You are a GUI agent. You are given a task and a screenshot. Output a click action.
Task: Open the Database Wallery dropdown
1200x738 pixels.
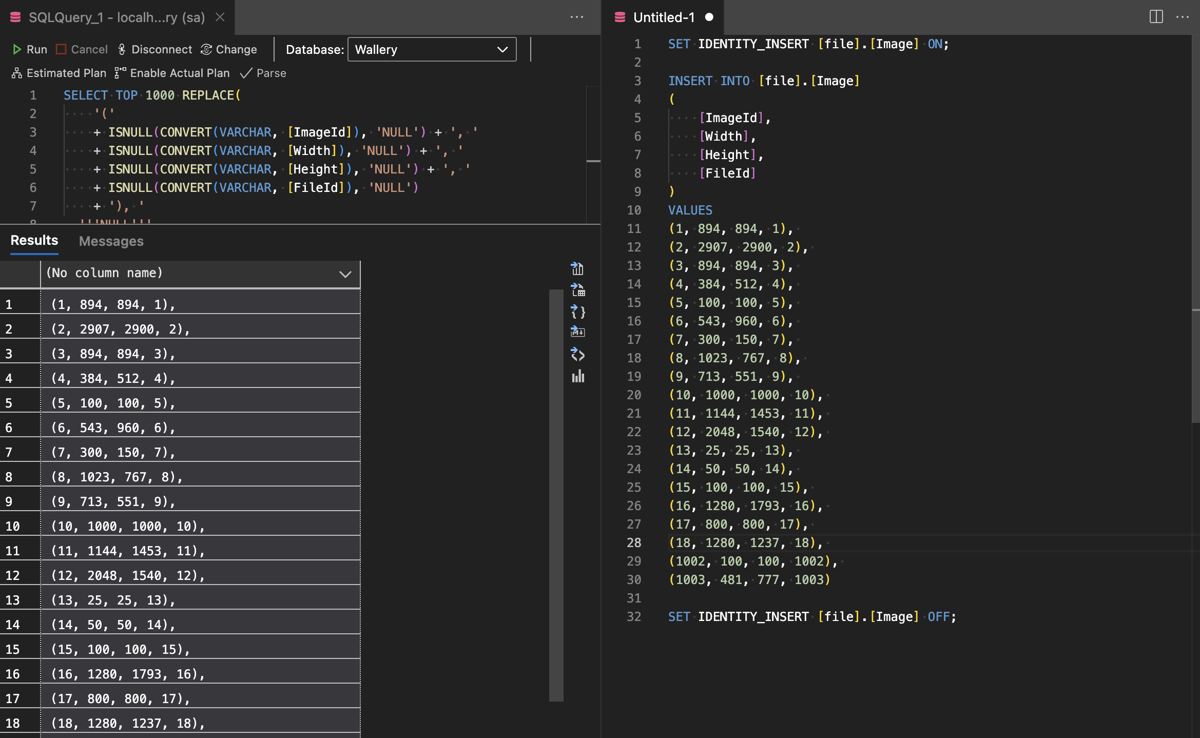pos(432,49)
